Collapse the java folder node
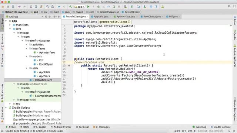 10,29
